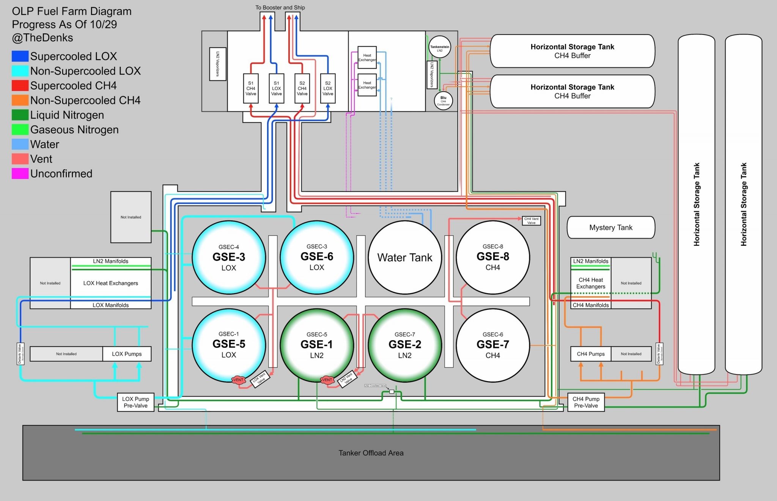Screen dimensions: 777x501
Task: Click the LOX Pump Pre-Valve box
Action: click(135, 402)
